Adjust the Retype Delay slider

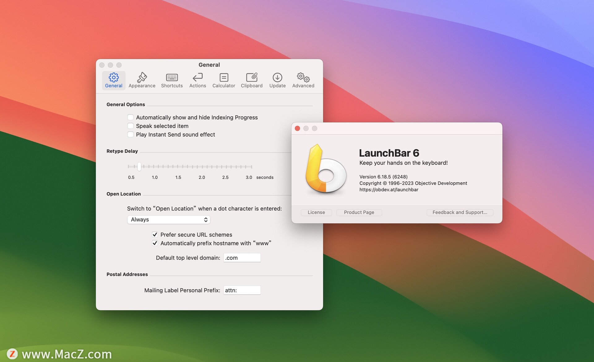(x=139, y=166)
